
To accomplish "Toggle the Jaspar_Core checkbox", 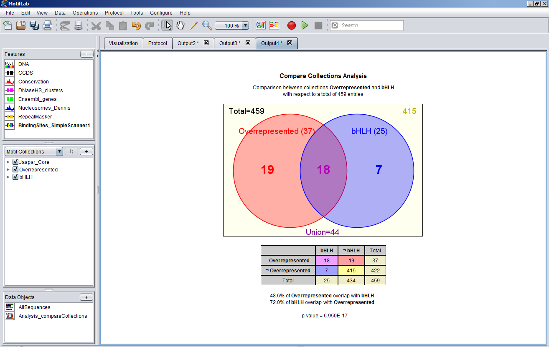I will coord(15,162).
